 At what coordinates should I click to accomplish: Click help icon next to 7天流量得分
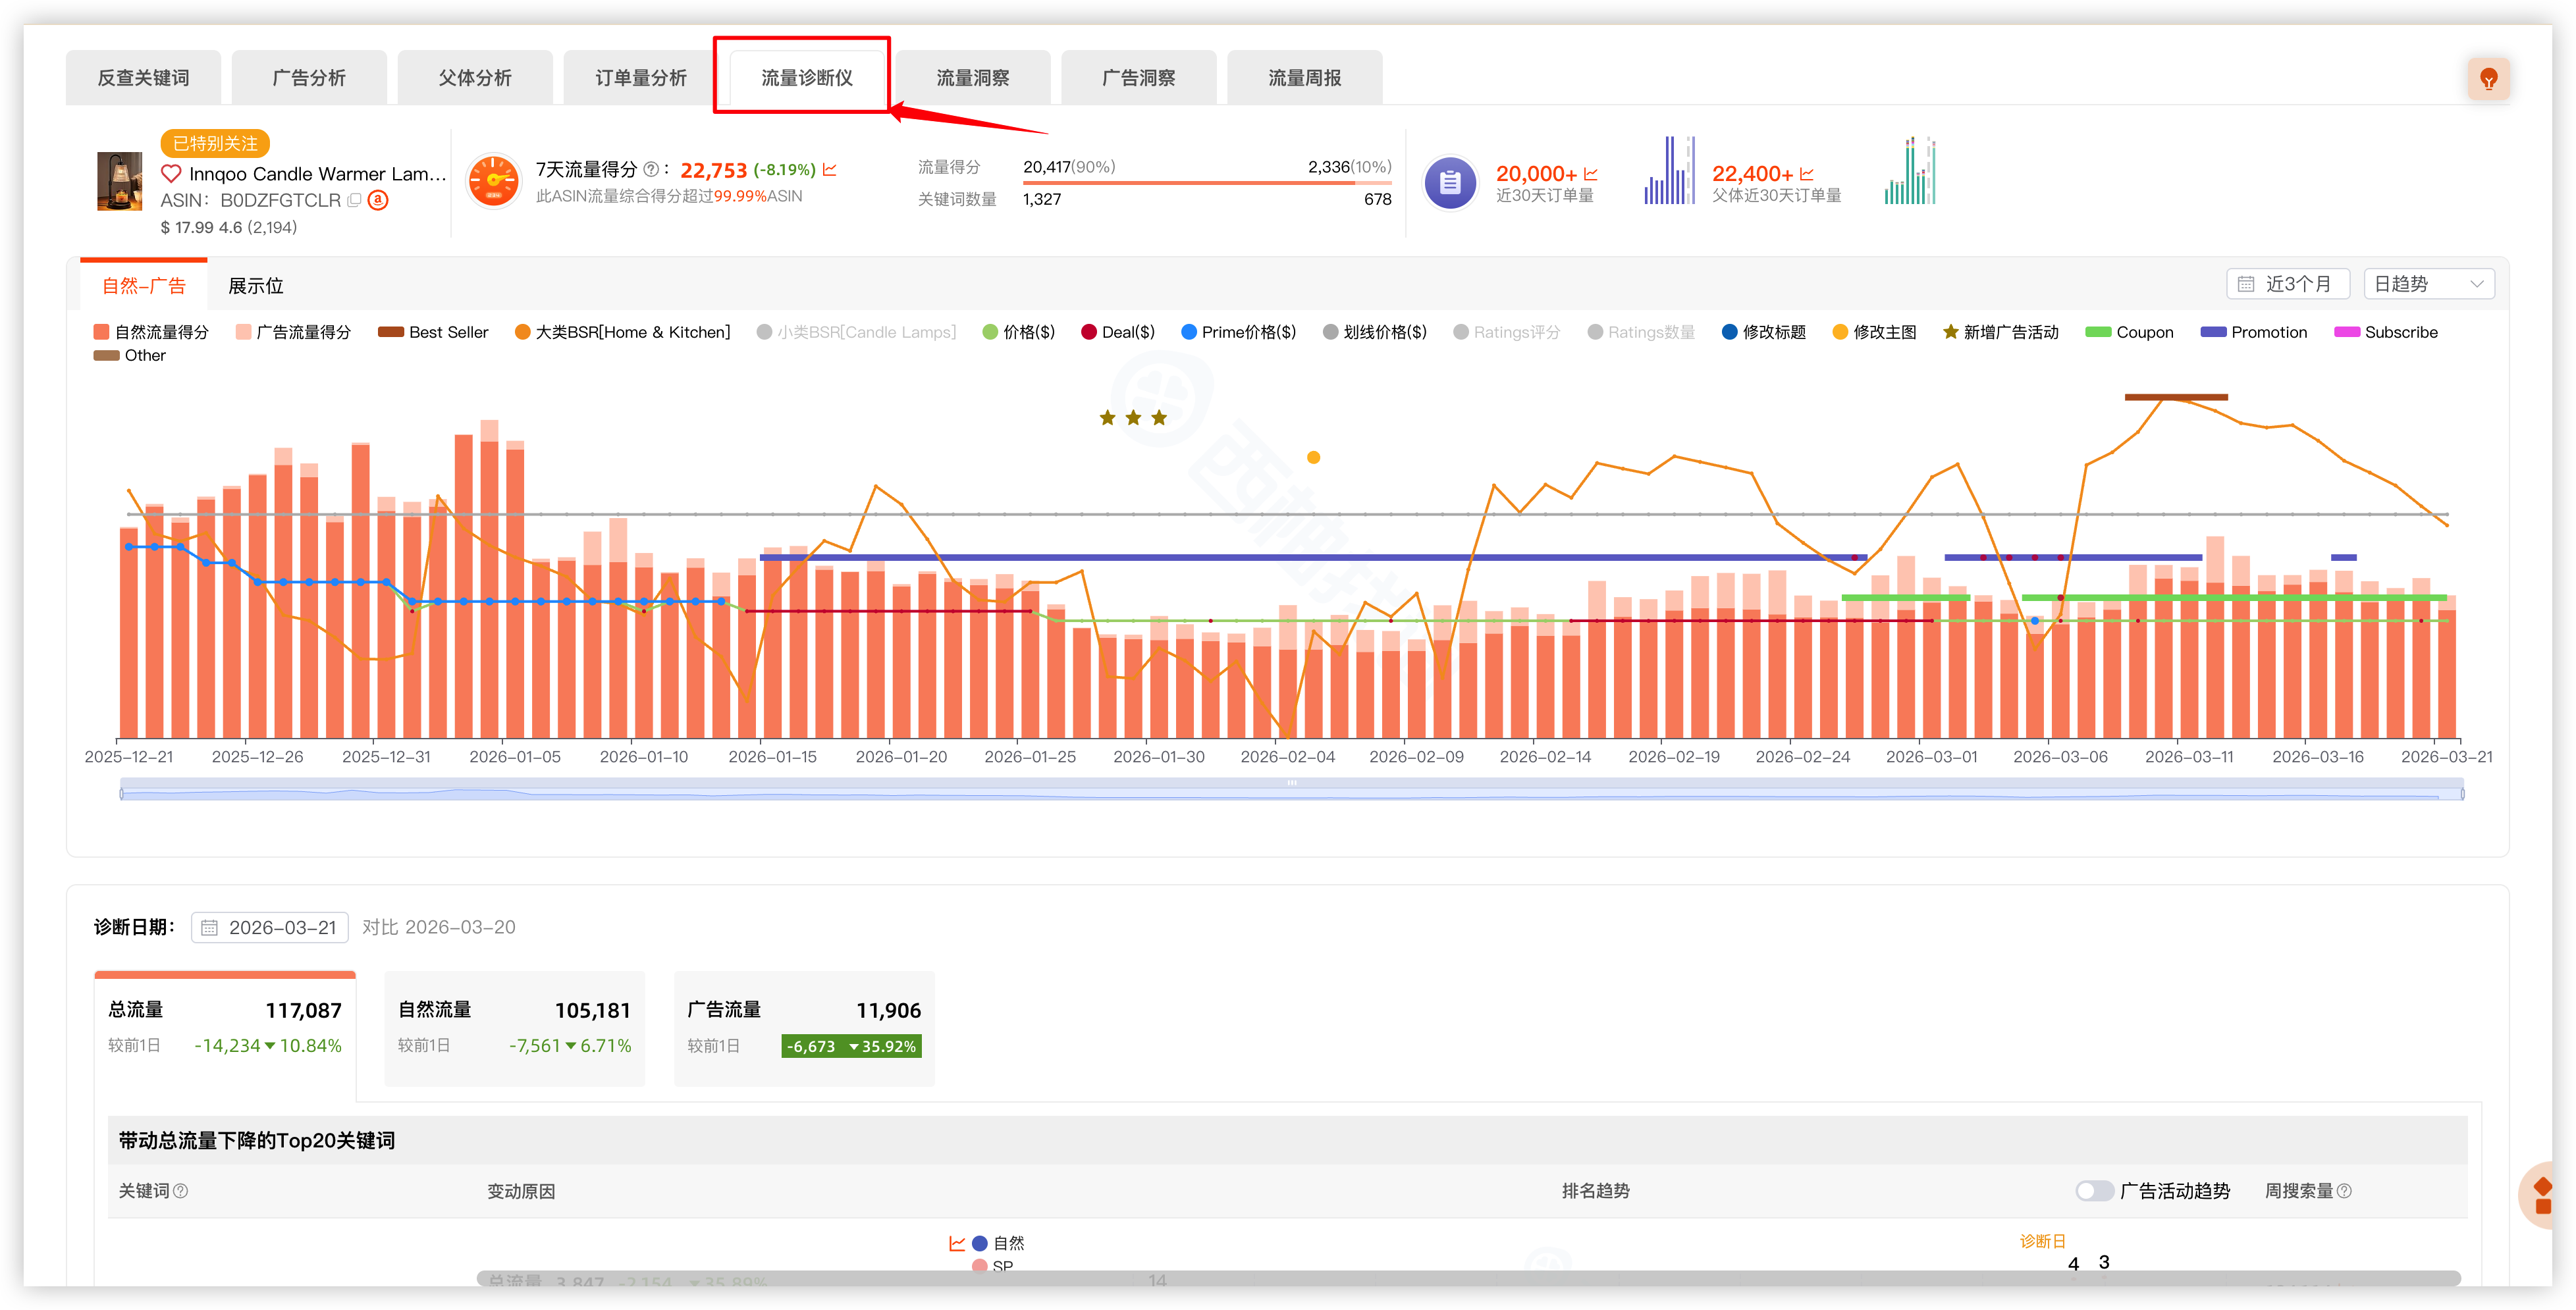651,170
